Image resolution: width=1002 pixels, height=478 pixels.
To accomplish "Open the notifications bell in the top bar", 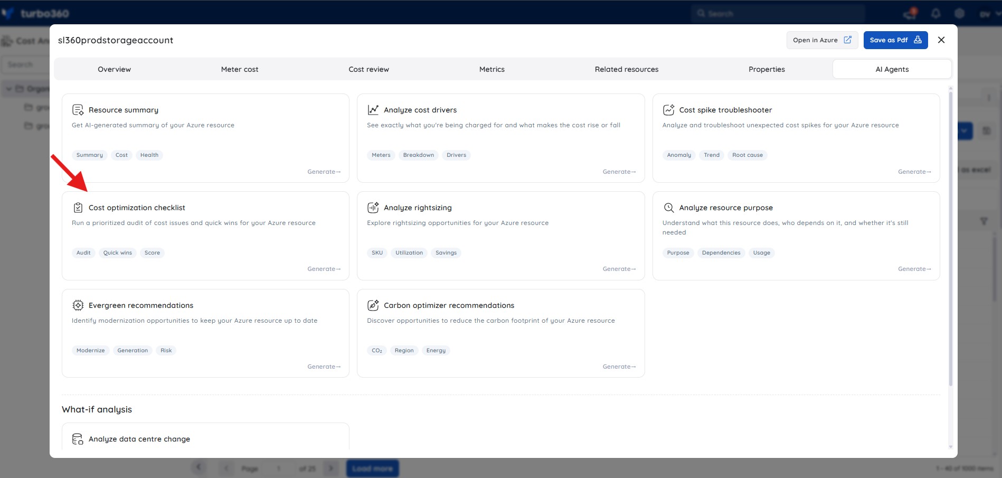I will tap(936, 13).
